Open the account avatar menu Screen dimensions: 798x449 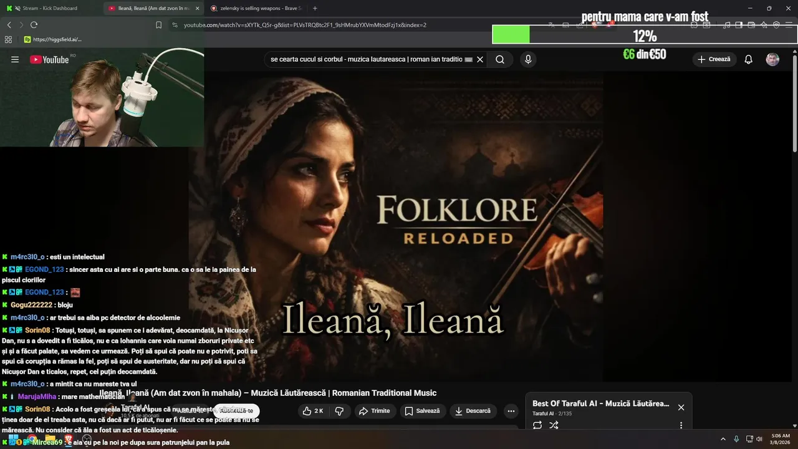click(772, 59)
